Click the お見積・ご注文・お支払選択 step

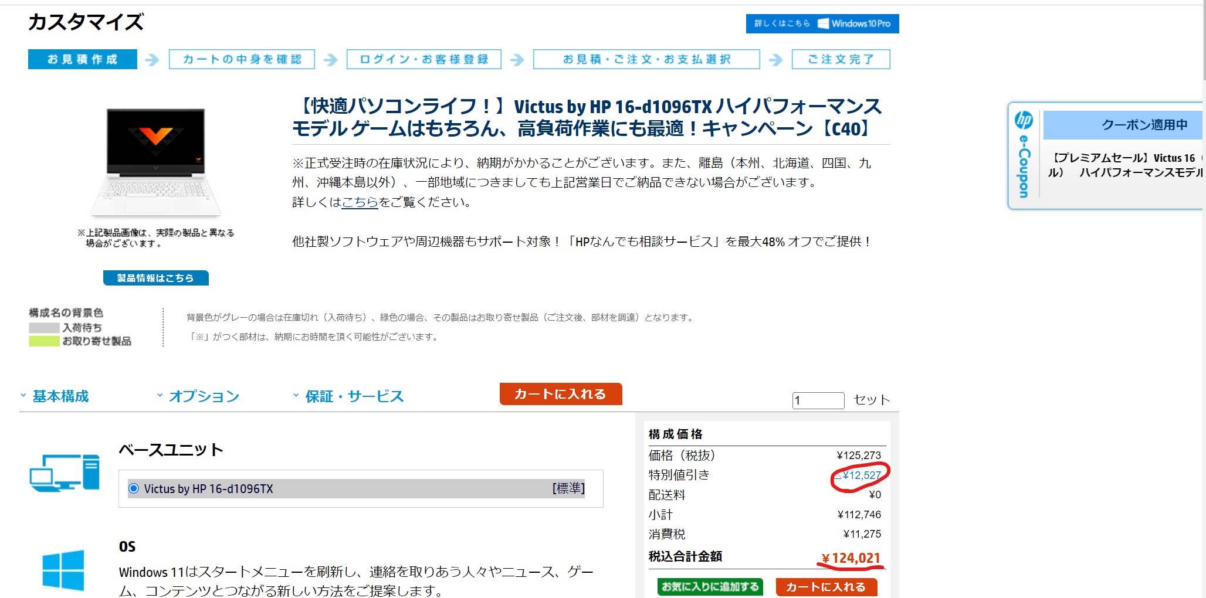(646, 59)
